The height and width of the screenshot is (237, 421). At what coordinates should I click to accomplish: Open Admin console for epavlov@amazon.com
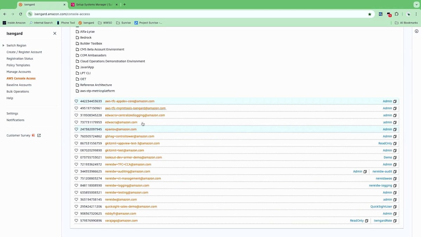(x=387, y=129)
